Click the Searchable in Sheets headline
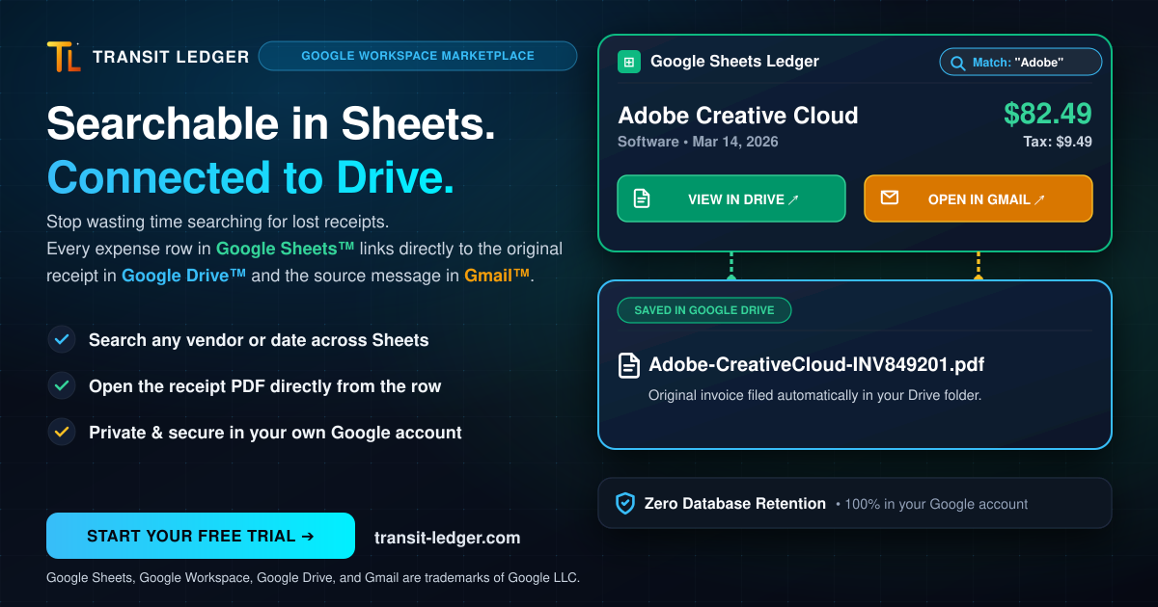The image size is (1158, 607). pos(271,123)
